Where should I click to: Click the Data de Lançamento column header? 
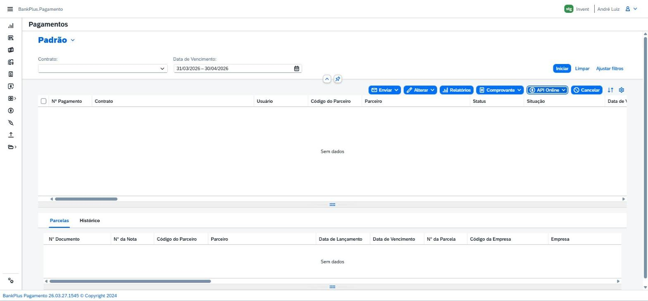tap(343, 239)
